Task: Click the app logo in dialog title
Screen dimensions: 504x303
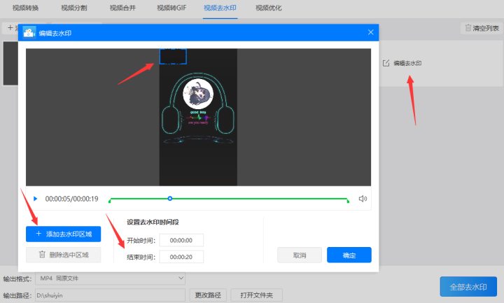Action: [29, 32]
